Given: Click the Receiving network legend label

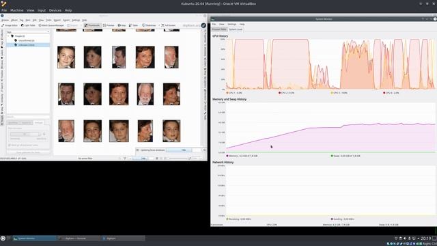Looking at the screenshot, I should click(239, 219).
